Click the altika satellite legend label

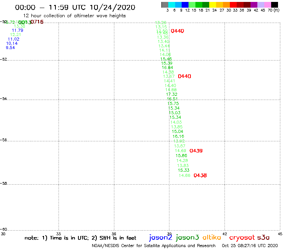coord(211,237)
